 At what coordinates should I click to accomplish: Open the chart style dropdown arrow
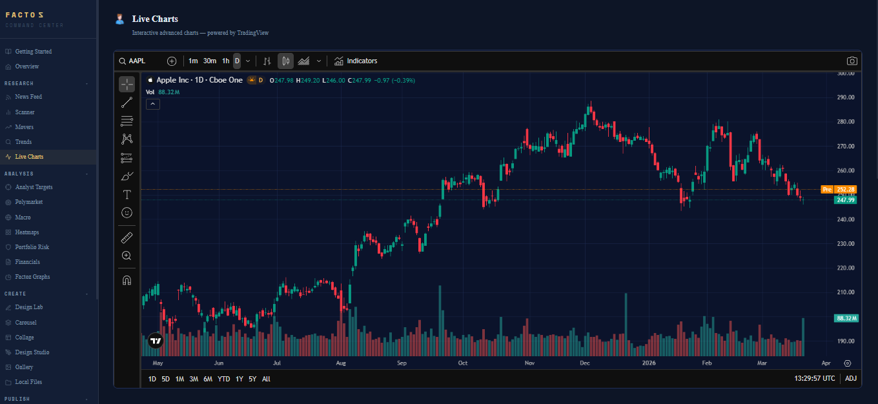318,61
